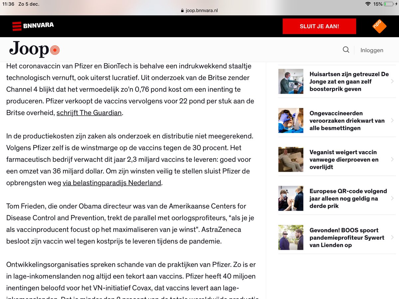Viewport: 399px width, 299px height.
Task: Open article 'Ongevaccineerden veroorzaken driekwart van alle besmettingen'
Action: pyautogui.click(x=347, y=121)
